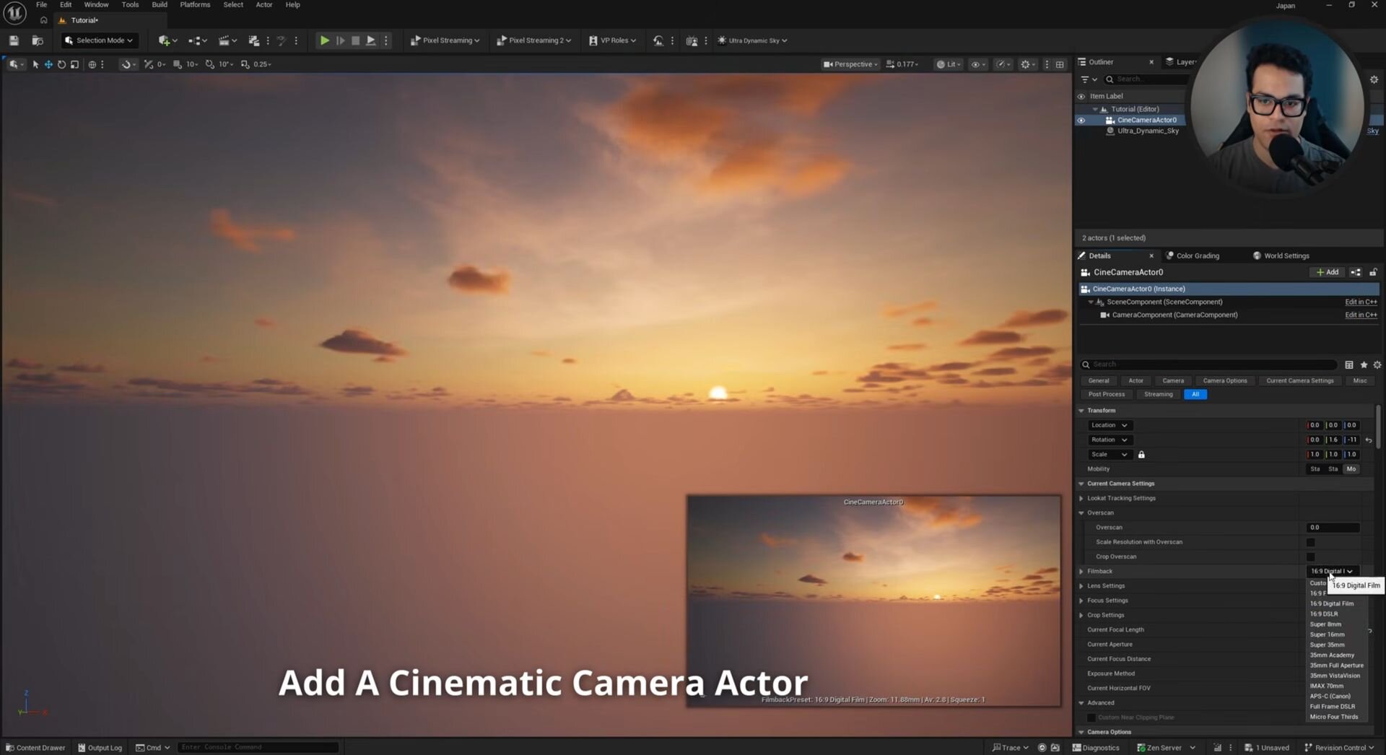Image resolution: width=1386 pixels, height=755 pixels.
Task: Select the translate (move) gizmo tool
Action: coord(48,64)
